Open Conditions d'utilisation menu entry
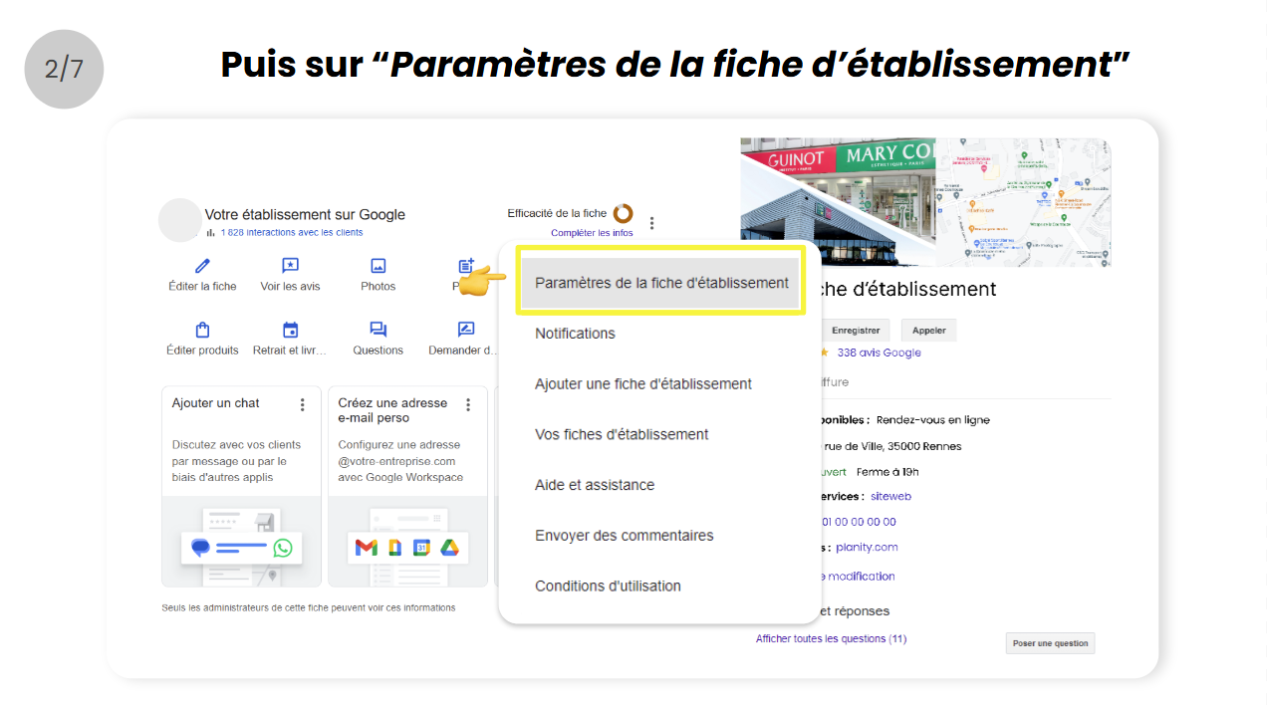1267x709 pixels. click(608, 587)
